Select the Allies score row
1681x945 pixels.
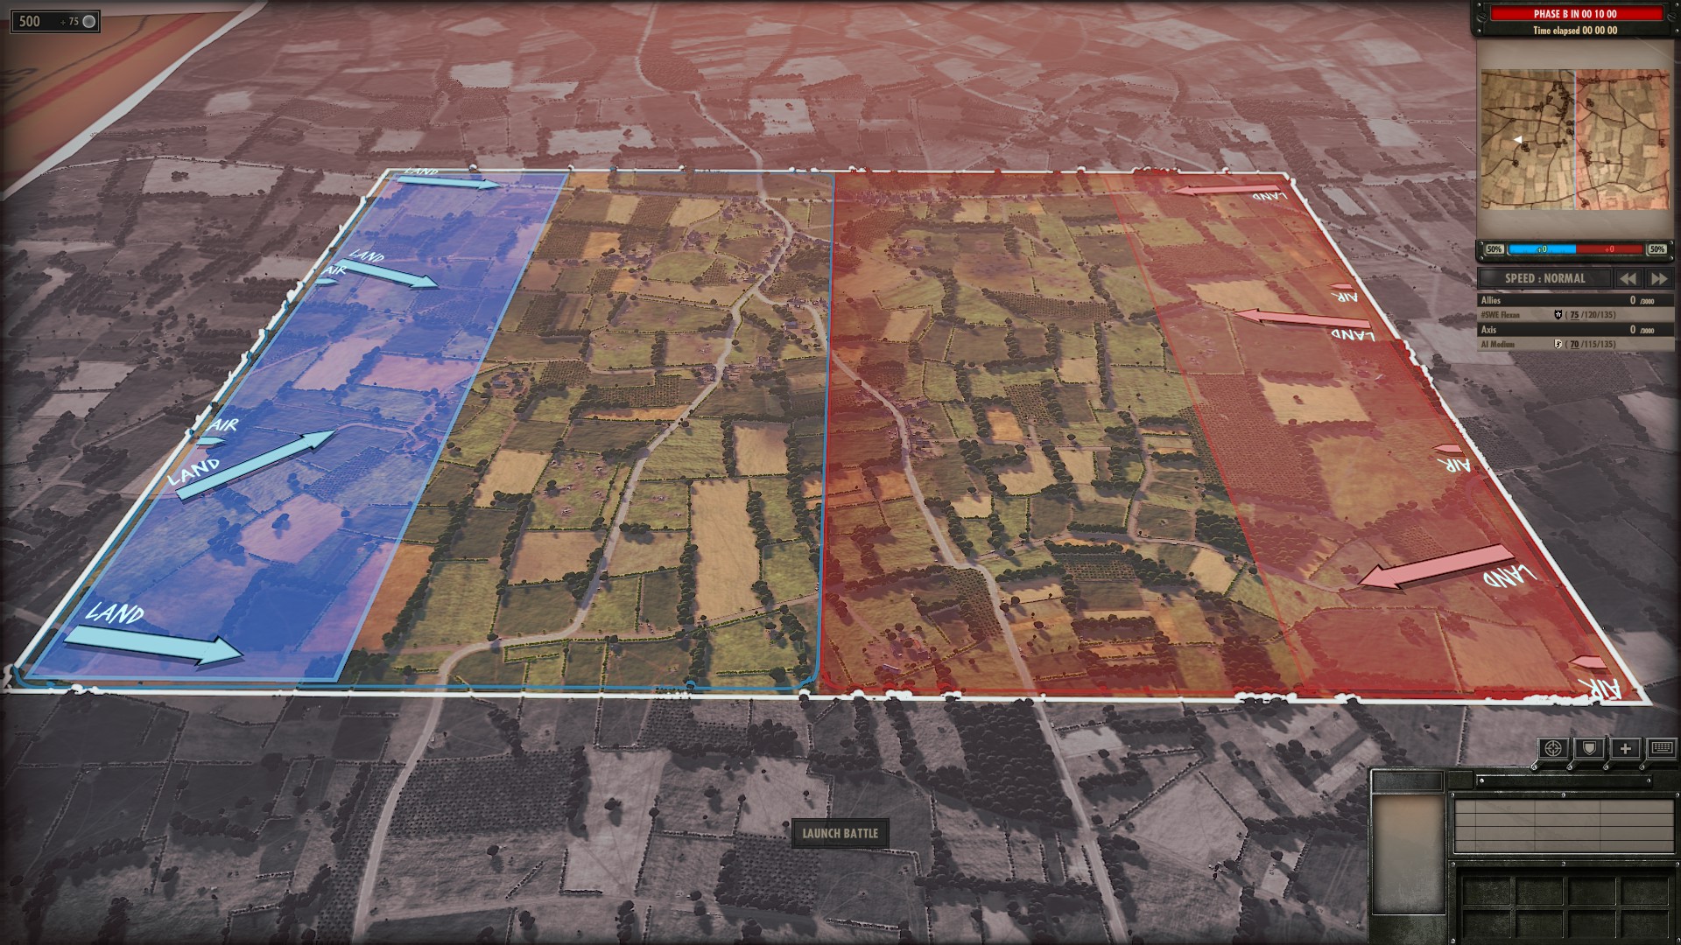(1575, 300)
